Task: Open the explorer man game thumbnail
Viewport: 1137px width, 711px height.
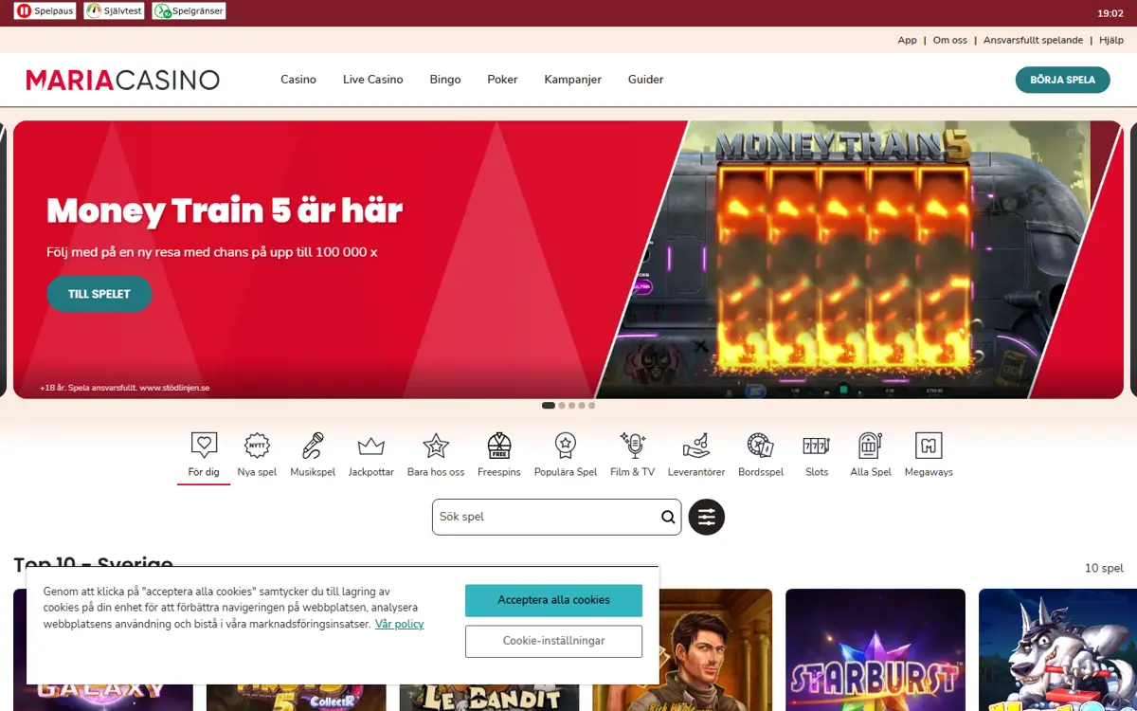Action: [715, 649]
